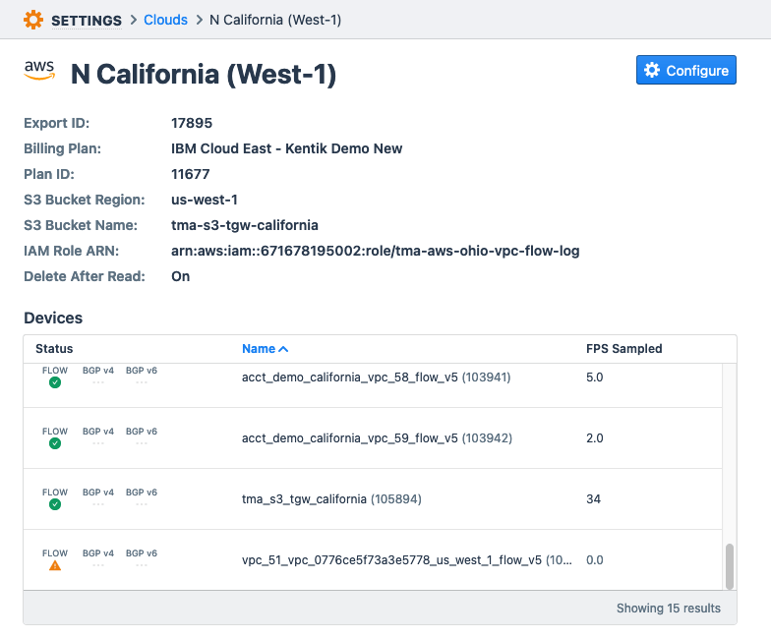
Task: Click FPS value 34
Action: [594, 499]
